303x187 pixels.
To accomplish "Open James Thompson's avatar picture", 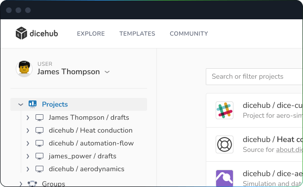I will 24,69.
